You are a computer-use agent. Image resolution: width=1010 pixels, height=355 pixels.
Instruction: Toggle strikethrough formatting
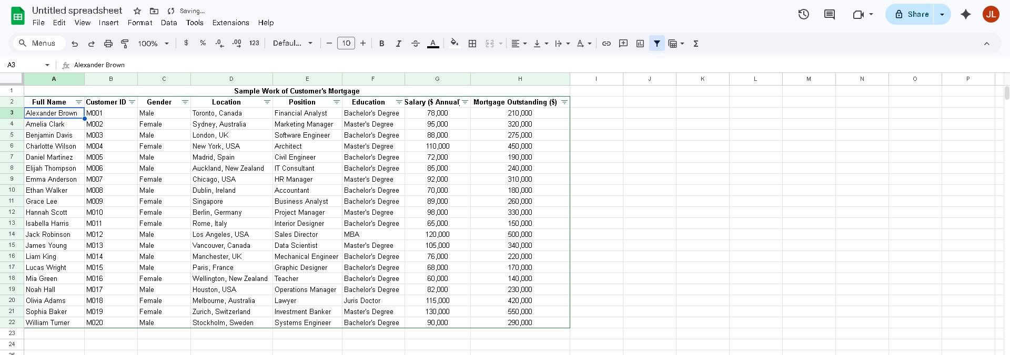[416, 44]
